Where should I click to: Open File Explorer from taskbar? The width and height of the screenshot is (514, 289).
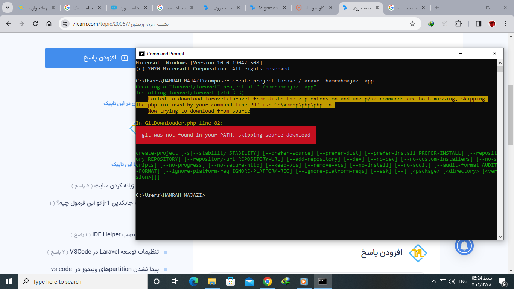(212, 281)
